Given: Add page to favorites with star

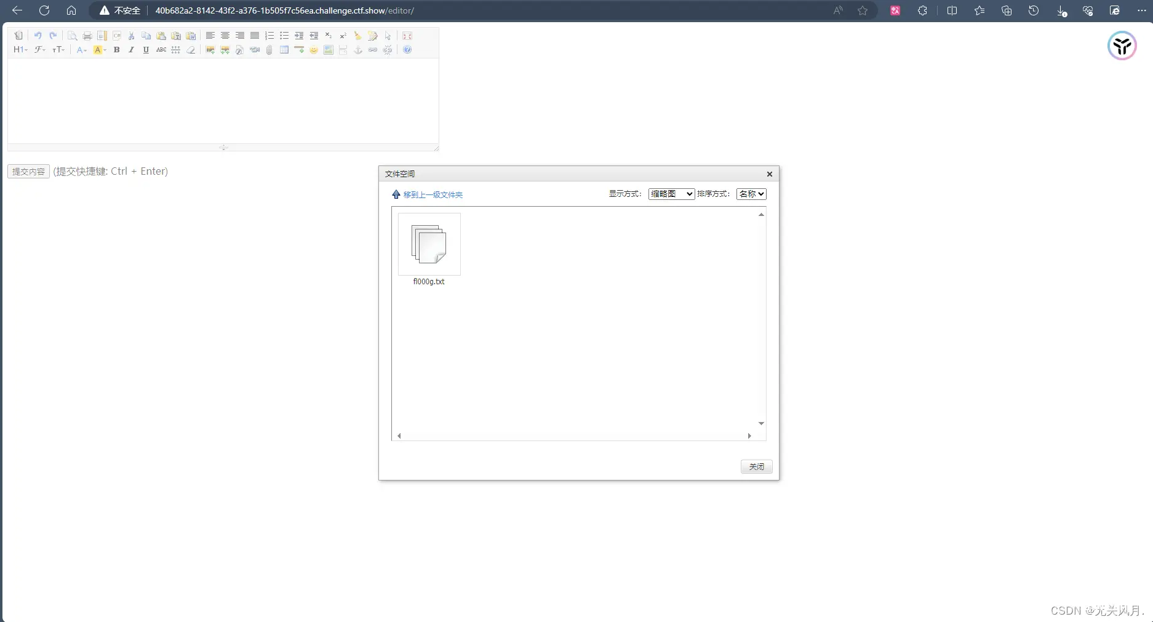Looking at the screenshot, I should pos(863,10).
